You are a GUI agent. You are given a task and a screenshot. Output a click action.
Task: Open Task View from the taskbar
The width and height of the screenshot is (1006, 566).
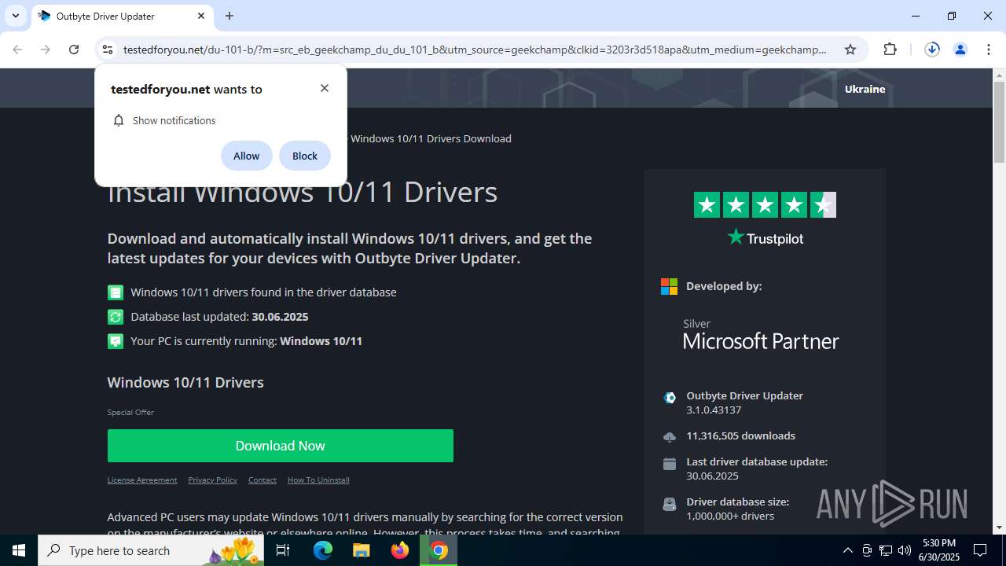(283, 550)
